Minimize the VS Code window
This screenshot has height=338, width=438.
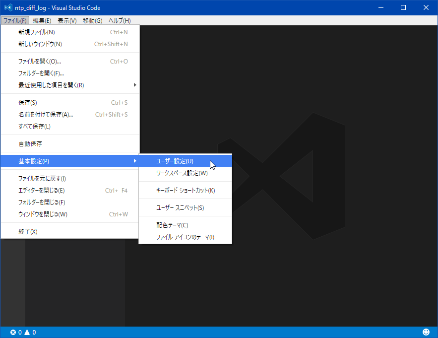click(x=381, y=7)
